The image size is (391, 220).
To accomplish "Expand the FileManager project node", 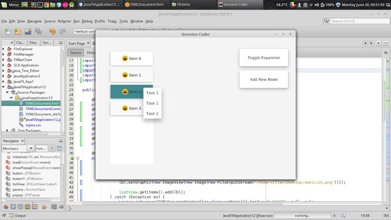I will (x=3, y=54).
